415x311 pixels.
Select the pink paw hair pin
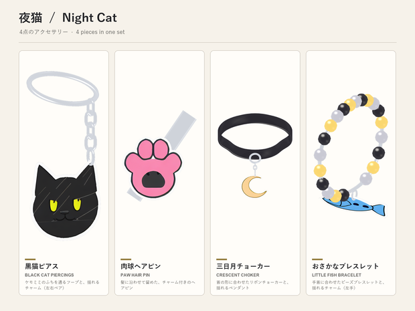click(153, 168)
